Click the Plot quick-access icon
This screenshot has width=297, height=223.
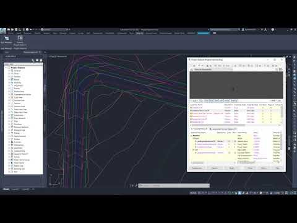point(27,30)
